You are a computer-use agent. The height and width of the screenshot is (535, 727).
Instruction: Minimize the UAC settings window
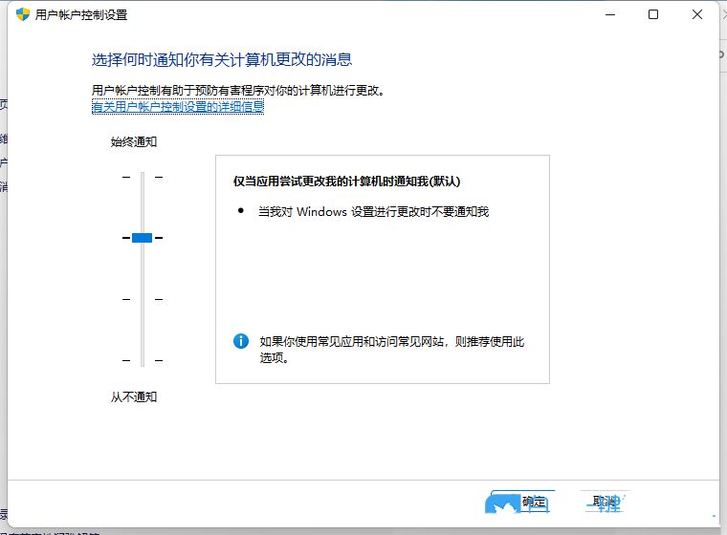tap(610, 15)
